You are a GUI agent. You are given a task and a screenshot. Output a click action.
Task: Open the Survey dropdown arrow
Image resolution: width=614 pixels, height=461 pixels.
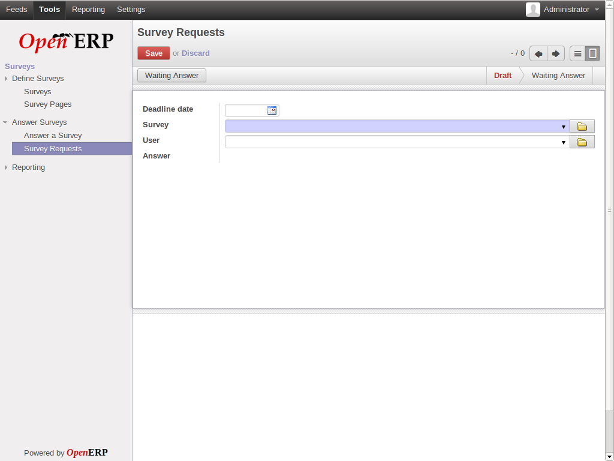(x=564, y=127)
